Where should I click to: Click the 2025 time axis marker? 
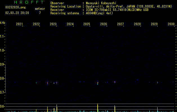point(87,24)
